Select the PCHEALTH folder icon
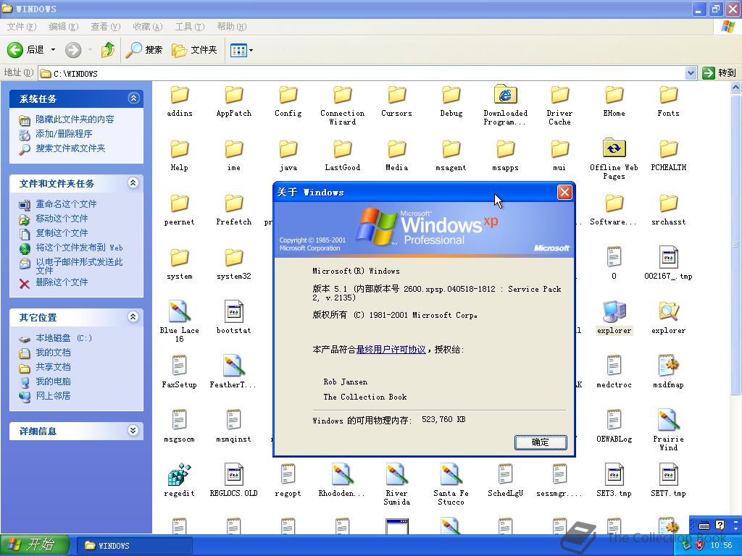Image resolution: width=742 pixels, height=556 pixels. pyautogui.click(x=668, y=149)
